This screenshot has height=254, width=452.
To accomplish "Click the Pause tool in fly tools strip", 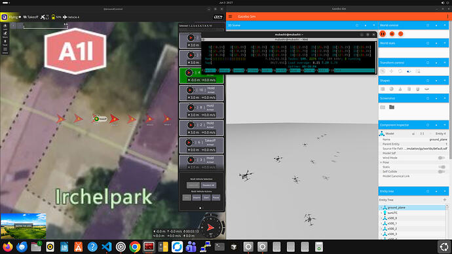I will [x=5, y=43].
